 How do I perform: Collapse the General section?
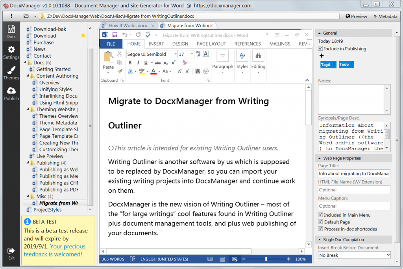click(320, 33)
